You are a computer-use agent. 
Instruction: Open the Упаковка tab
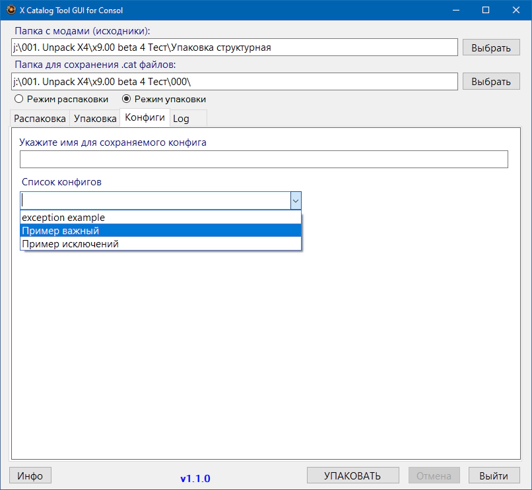click(x=95, y=119)
